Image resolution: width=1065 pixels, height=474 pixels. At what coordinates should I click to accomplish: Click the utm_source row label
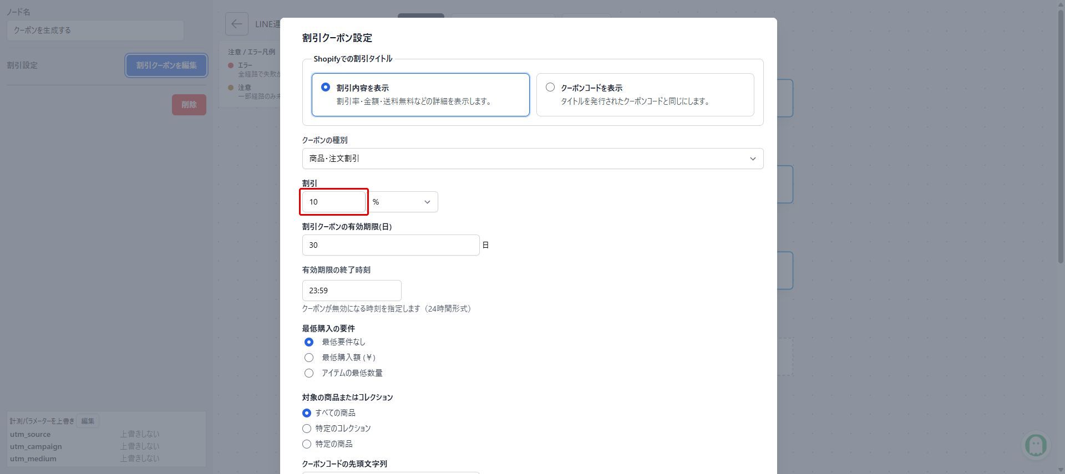30,434
